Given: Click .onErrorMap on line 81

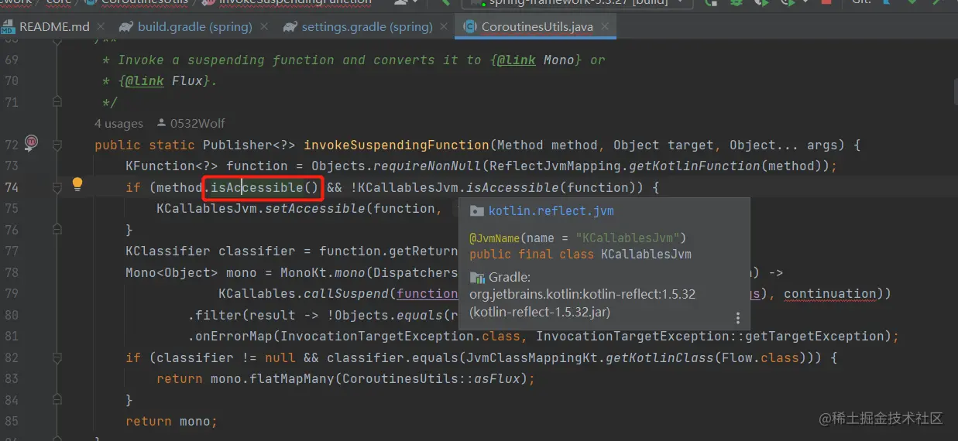Looking at the screenshot, I should coord(229,336).
